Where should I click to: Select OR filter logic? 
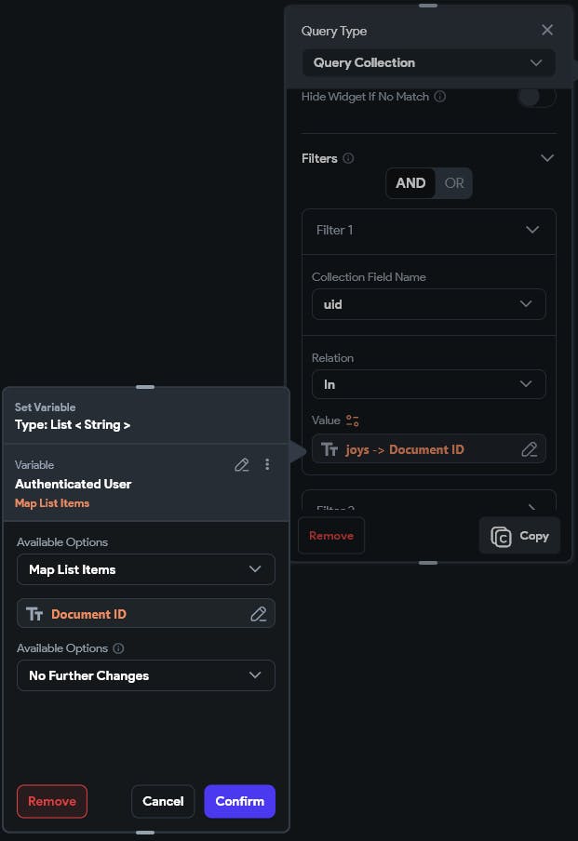pos(454,183)
